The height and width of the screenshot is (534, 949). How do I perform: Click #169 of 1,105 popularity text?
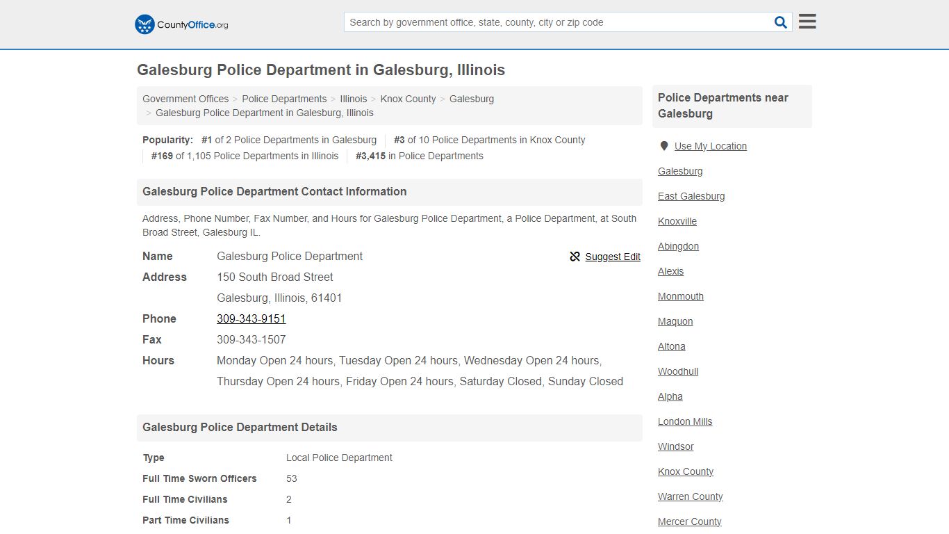click(245, 156)
